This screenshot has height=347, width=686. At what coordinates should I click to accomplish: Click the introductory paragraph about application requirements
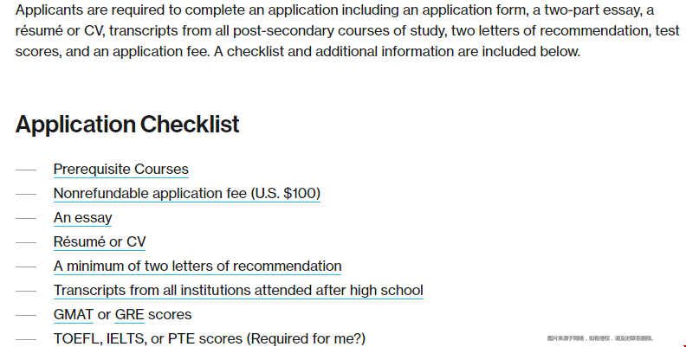[347, 30]
